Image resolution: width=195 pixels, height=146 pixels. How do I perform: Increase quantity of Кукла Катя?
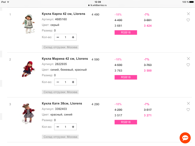[73, 127]
